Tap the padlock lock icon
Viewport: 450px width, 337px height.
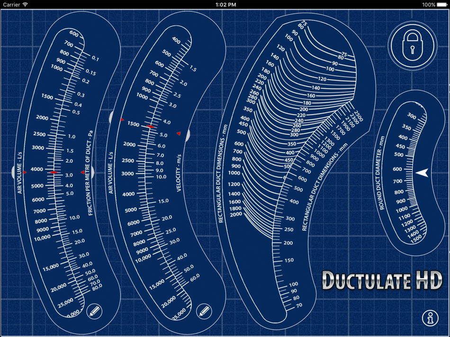tap(413, 45)
